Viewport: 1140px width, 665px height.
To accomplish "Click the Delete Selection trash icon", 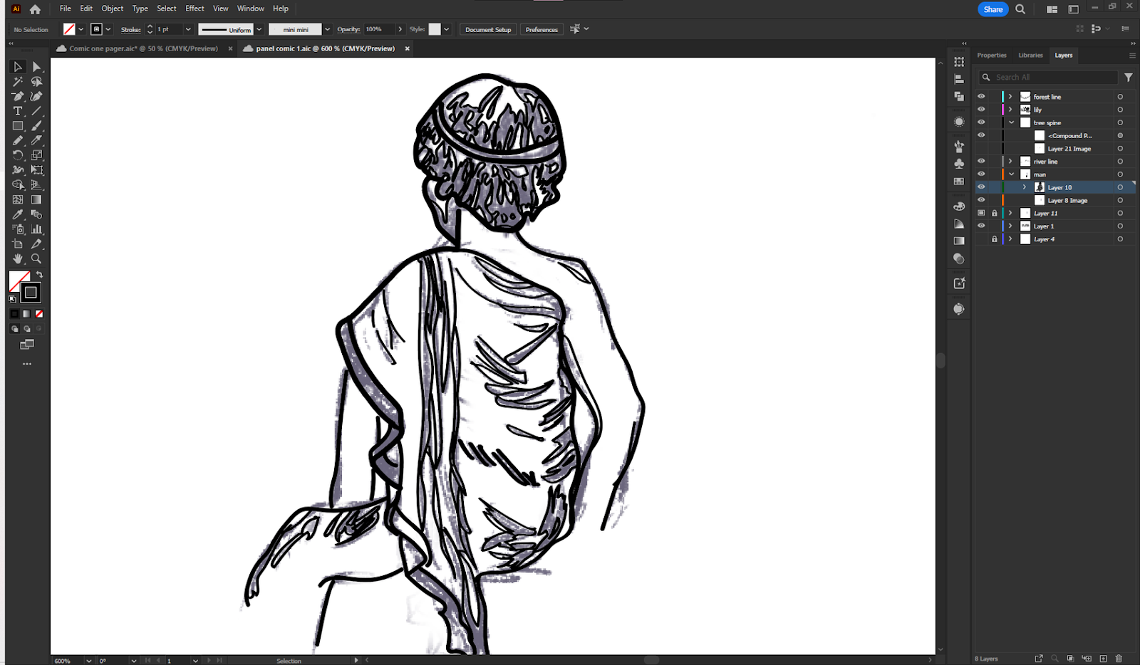I will (1119, 659).
